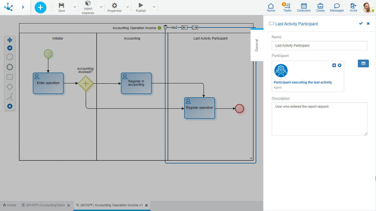Viewport: 376px width, 211px height.
Task: Expand the Properties dropdown arrow
Action: (x=127, y=7)
